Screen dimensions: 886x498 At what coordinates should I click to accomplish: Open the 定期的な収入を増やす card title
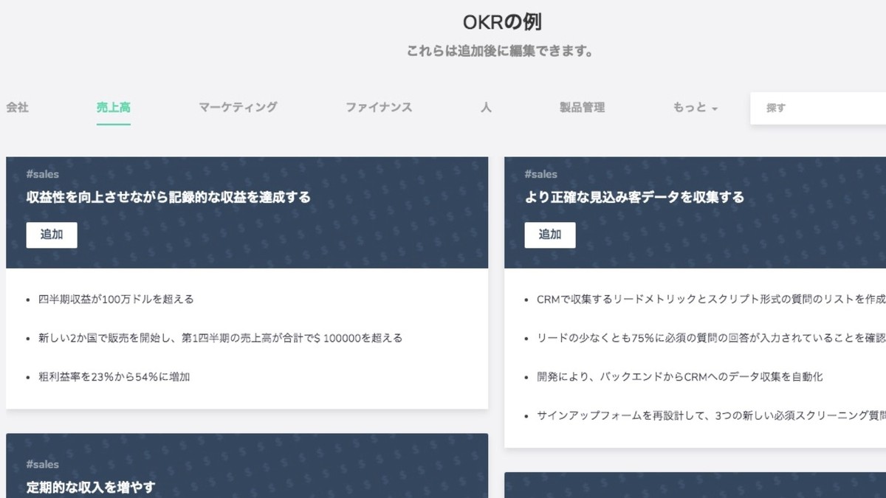point(91,487)
